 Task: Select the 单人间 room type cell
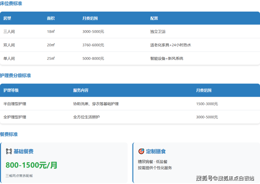coord(9,58)
